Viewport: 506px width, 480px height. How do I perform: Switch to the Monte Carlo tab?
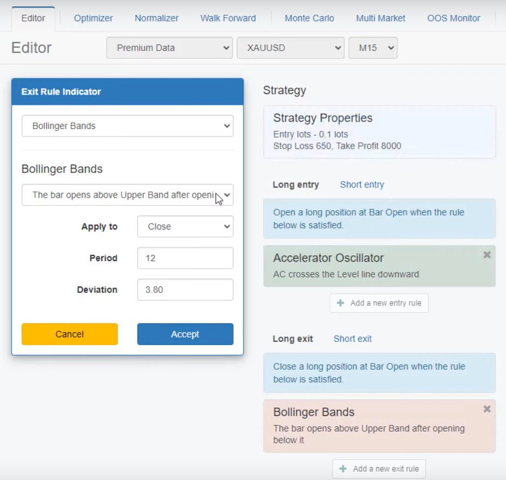(309, 18)
